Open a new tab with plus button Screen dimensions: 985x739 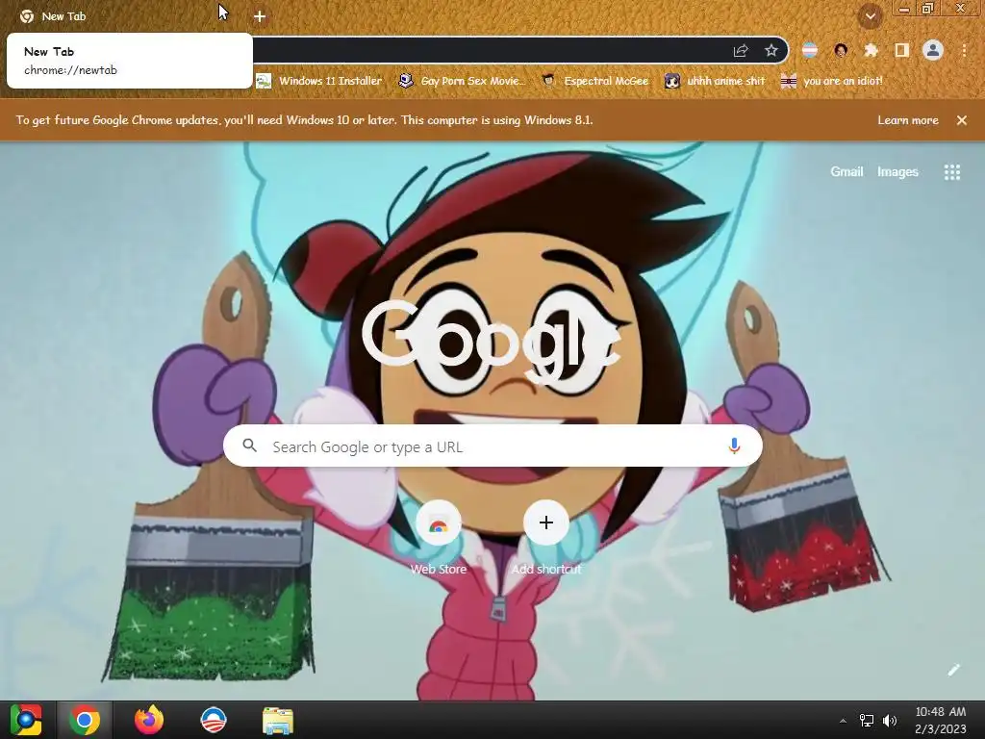click(260, 16)
